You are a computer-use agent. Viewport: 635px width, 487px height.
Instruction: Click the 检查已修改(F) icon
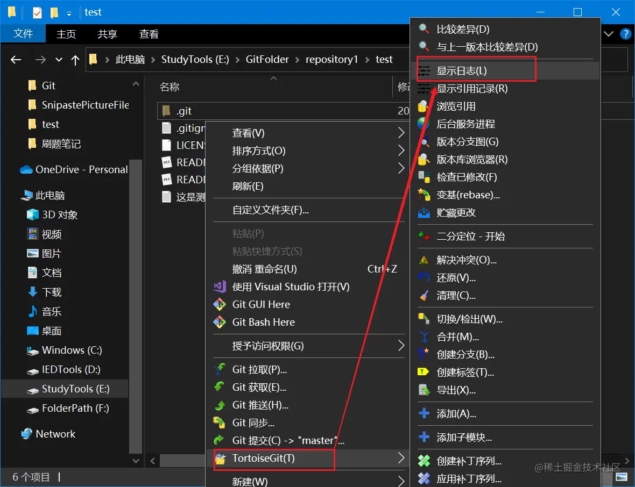[424, 177]
